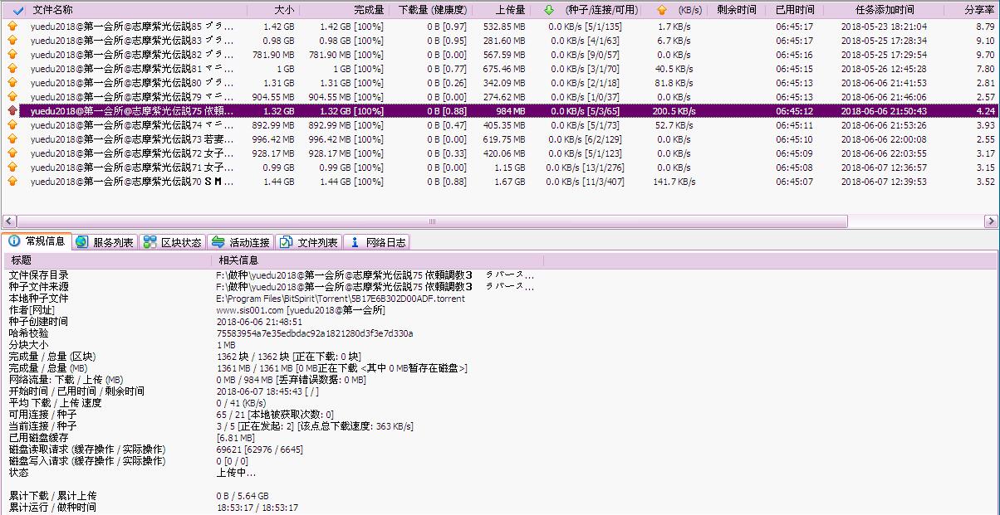Switch to the 服务列表 tab
This screenshot has width=1000, height=515.
click(x=105, y=242)
